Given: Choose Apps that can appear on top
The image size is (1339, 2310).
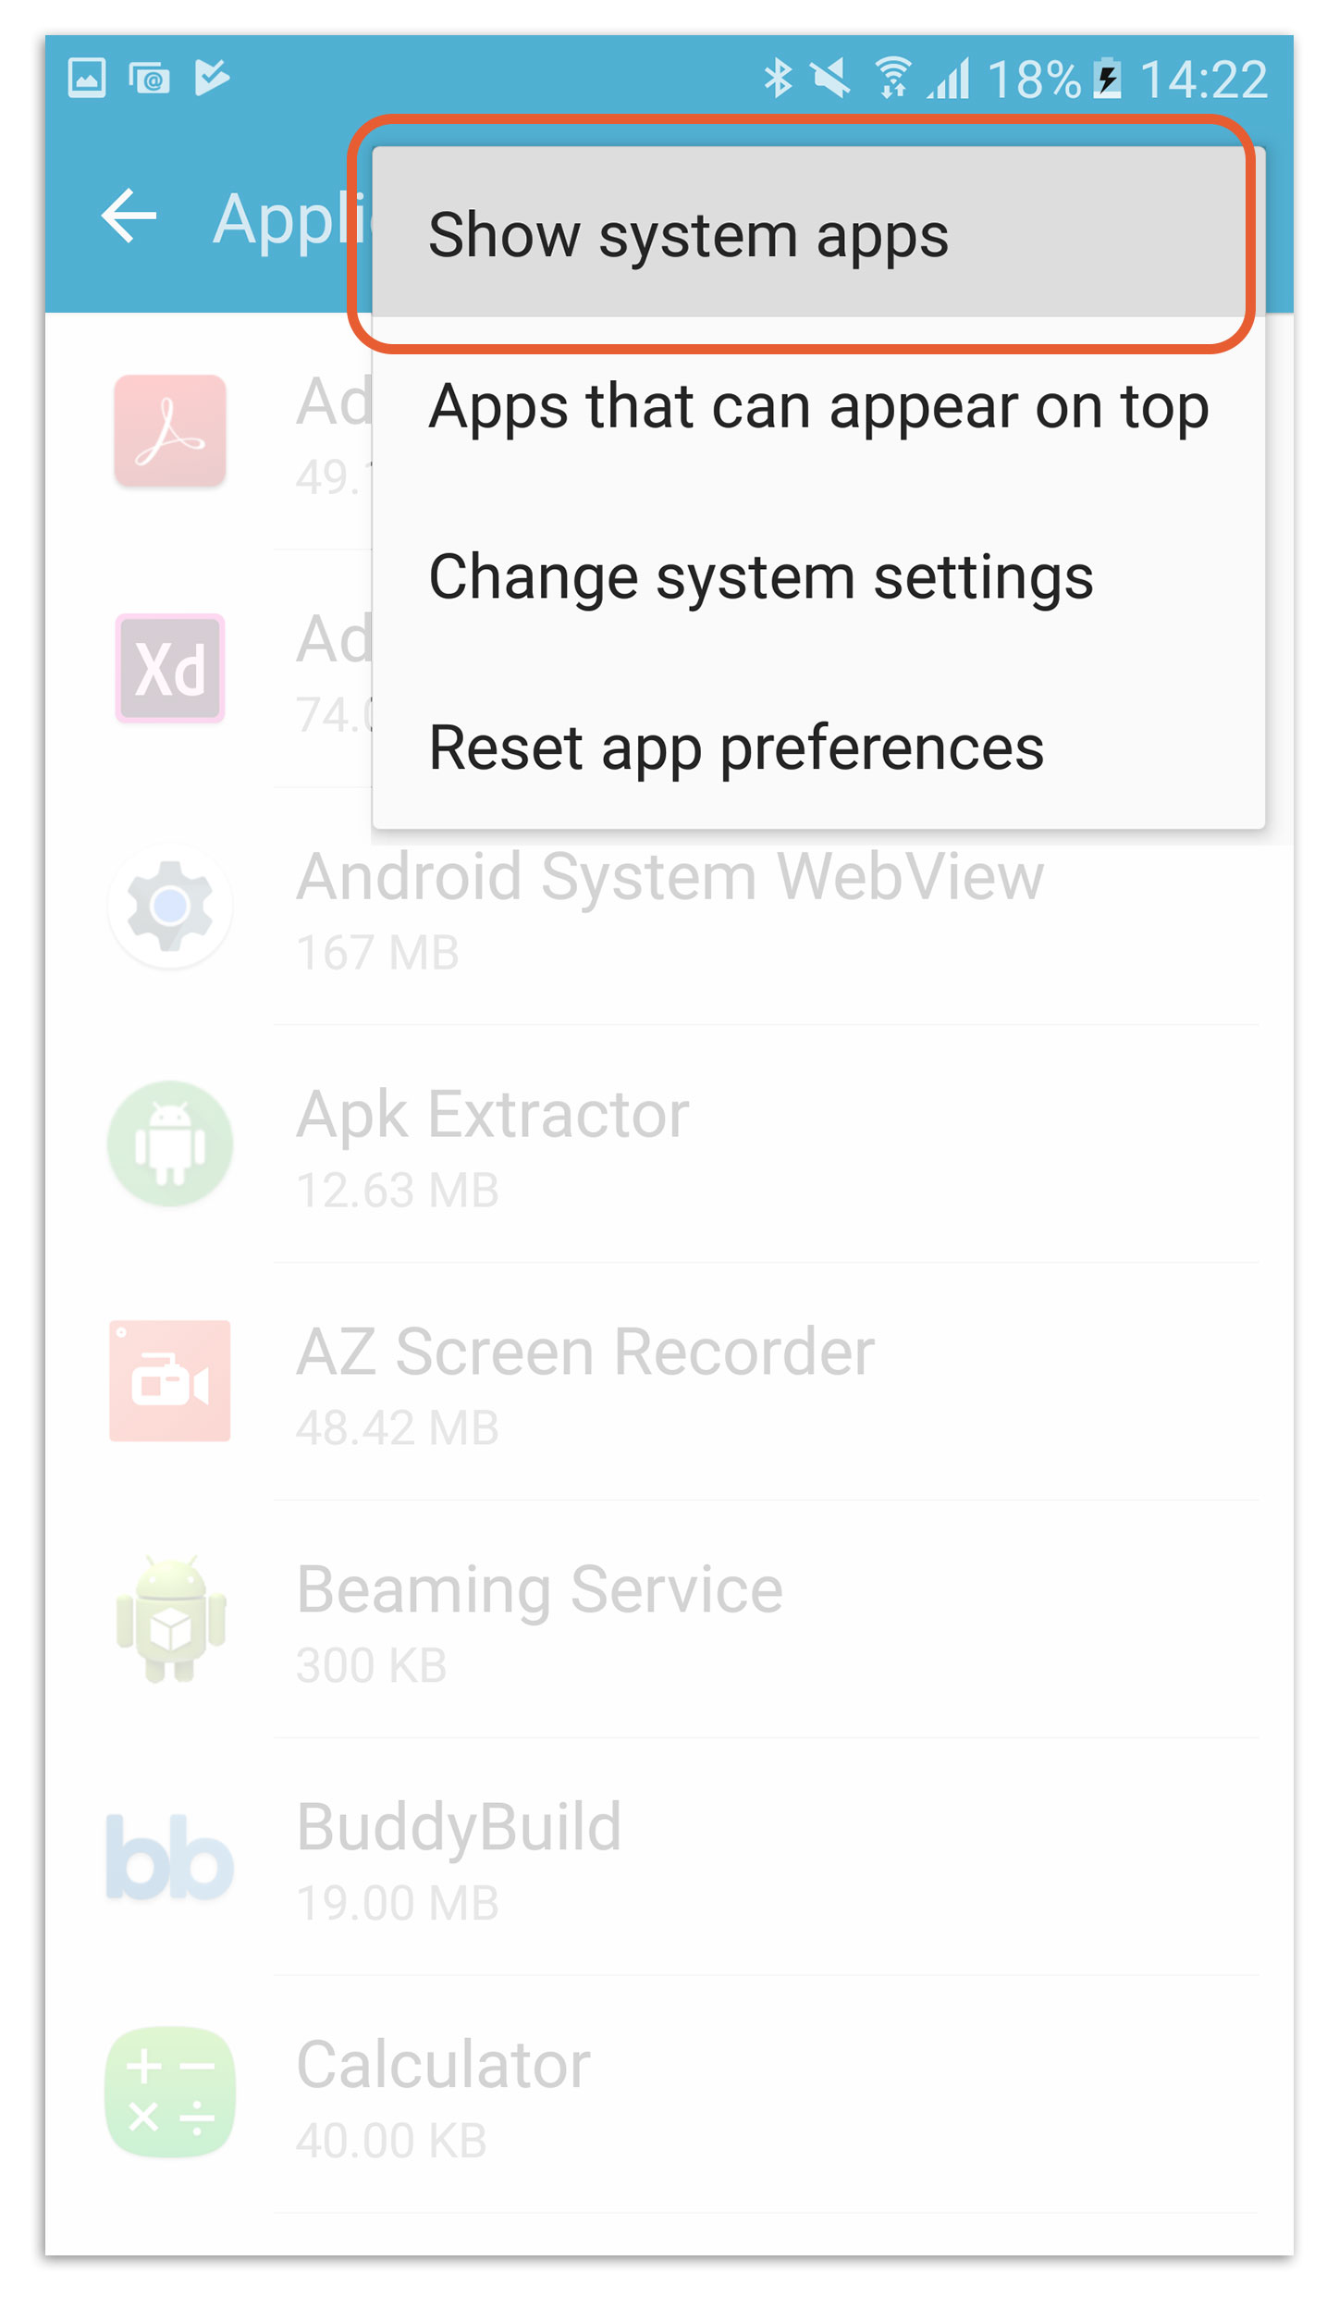Looking at the screenshot, I should coord(818,405).
